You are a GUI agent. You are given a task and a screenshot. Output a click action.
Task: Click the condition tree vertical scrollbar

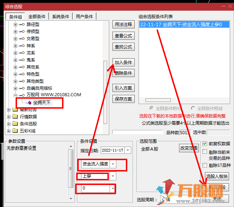[105, 92]
